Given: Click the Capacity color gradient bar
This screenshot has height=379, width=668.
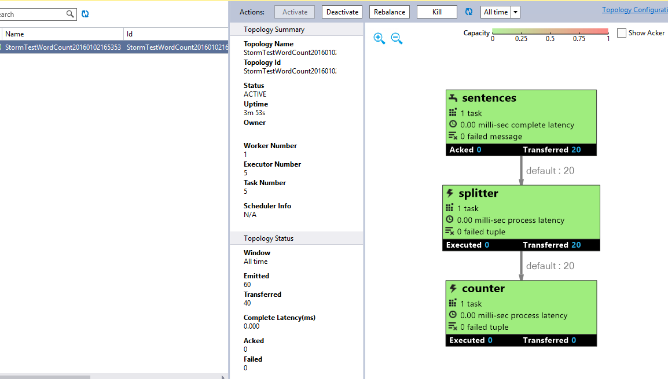Looking at the screenshot, I should [550, 32].
